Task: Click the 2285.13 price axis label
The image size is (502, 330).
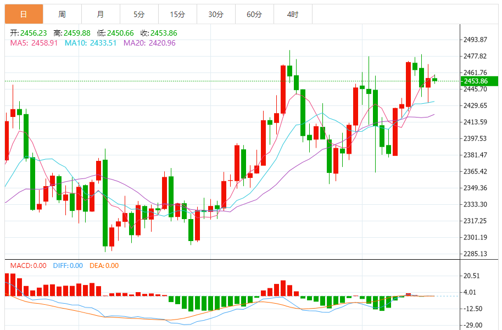Action: point(475,254)
